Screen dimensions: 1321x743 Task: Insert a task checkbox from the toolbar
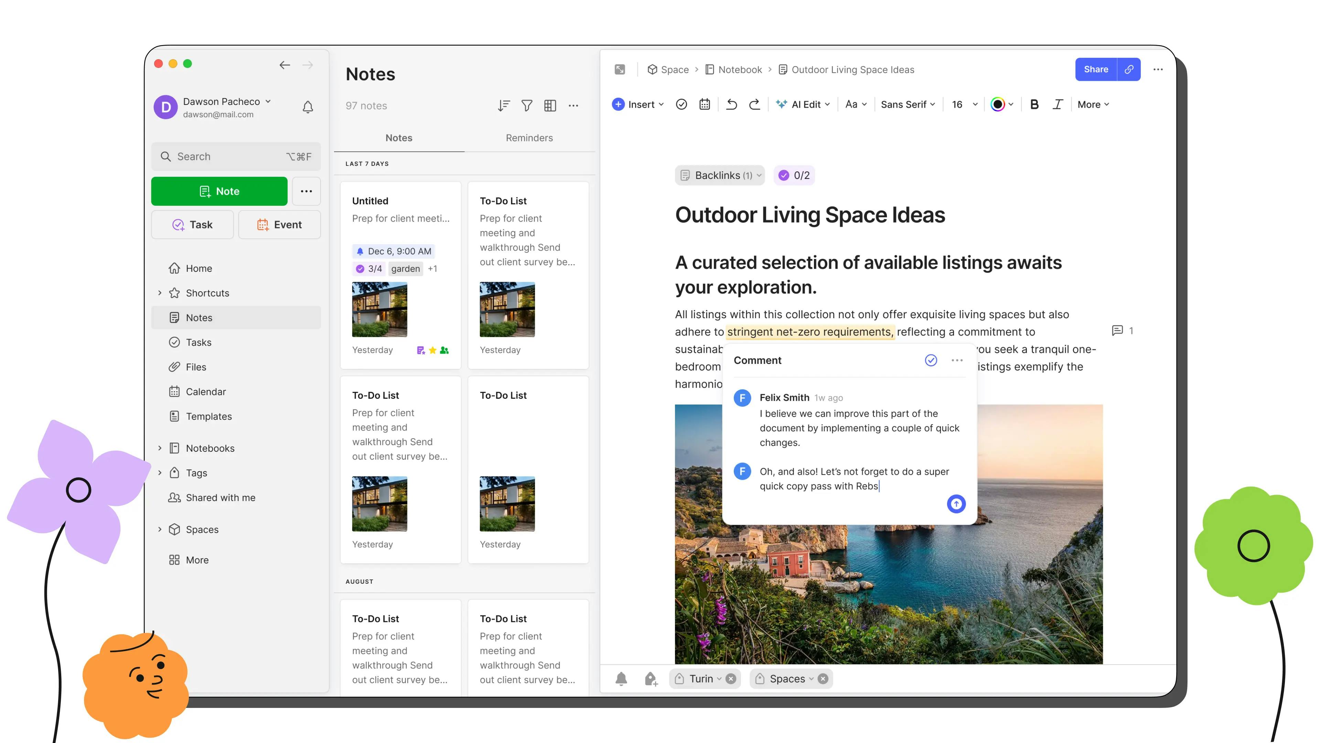[x=681, y=105]
